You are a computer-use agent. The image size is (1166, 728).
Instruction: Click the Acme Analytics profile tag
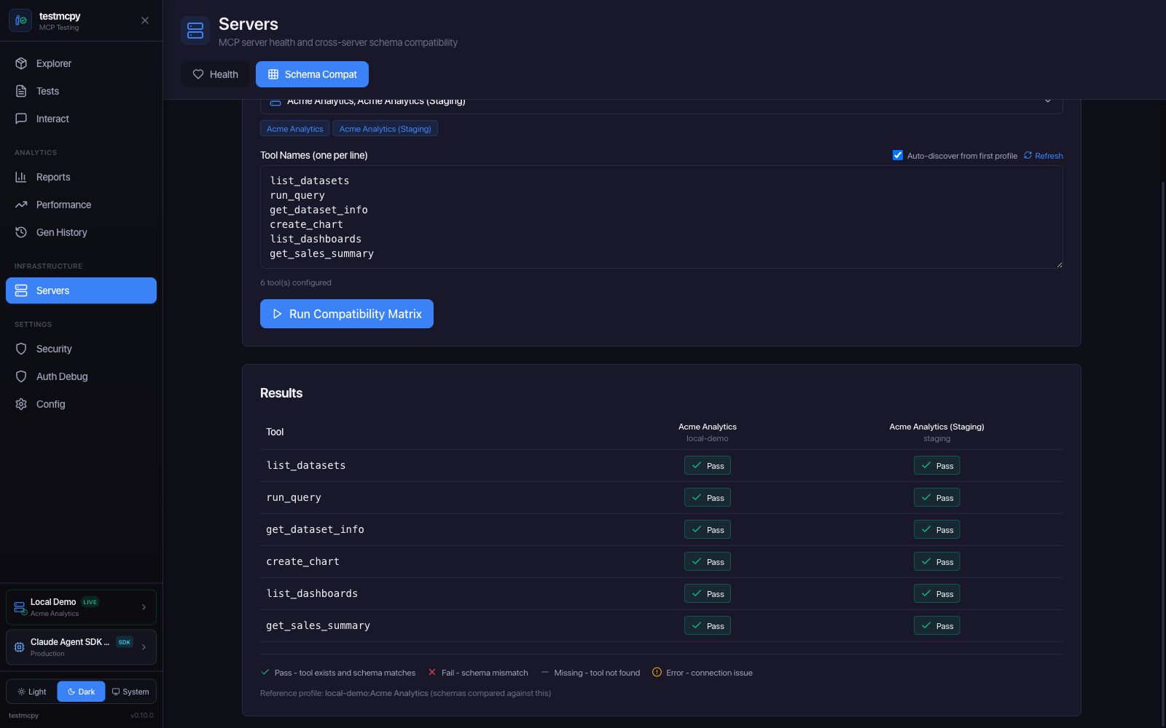pos(295,129)
